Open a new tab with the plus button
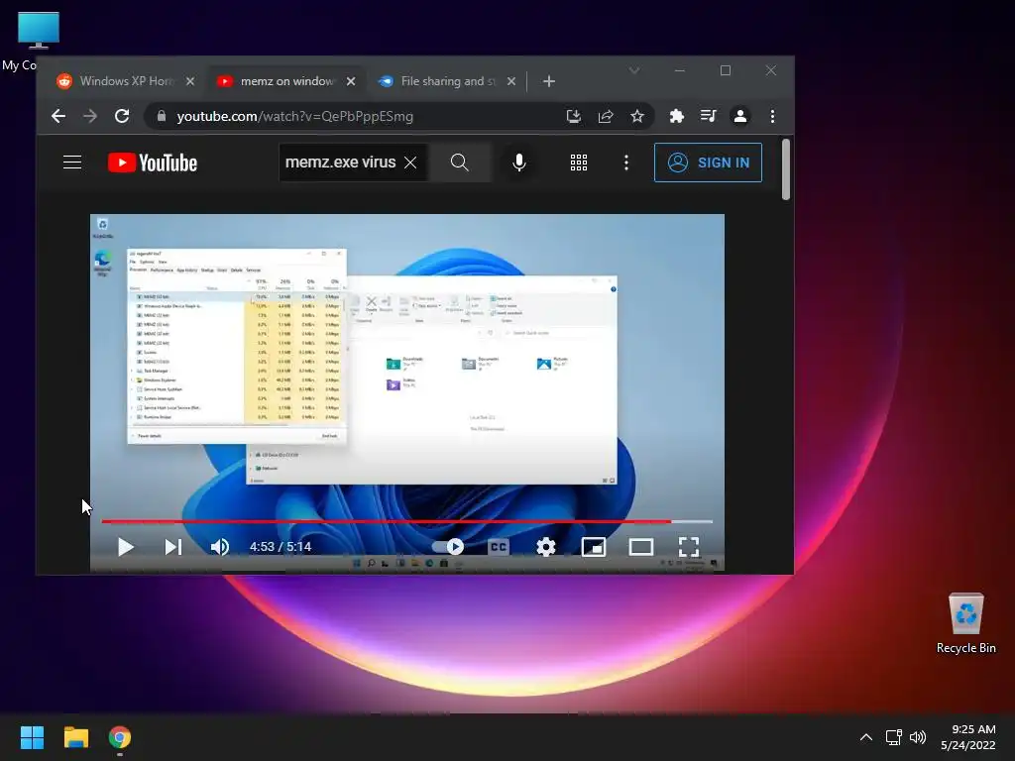The height and width of the screenshot is (761, 1015). [x=549, y=81]
